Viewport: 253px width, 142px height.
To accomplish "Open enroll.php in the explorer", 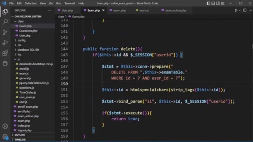I will point(24,111).
